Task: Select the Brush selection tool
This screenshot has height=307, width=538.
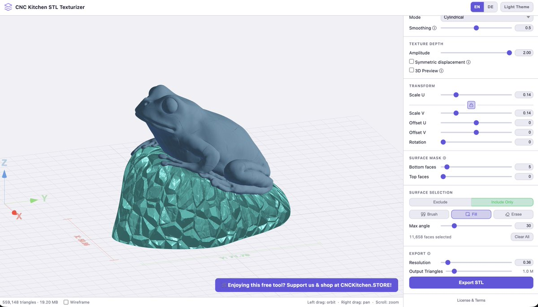Action: point(429,214)
